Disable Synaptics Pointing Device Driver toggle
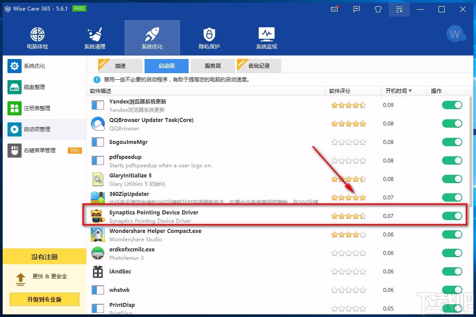This screenshot has width=476, height=317. [452, 216]
